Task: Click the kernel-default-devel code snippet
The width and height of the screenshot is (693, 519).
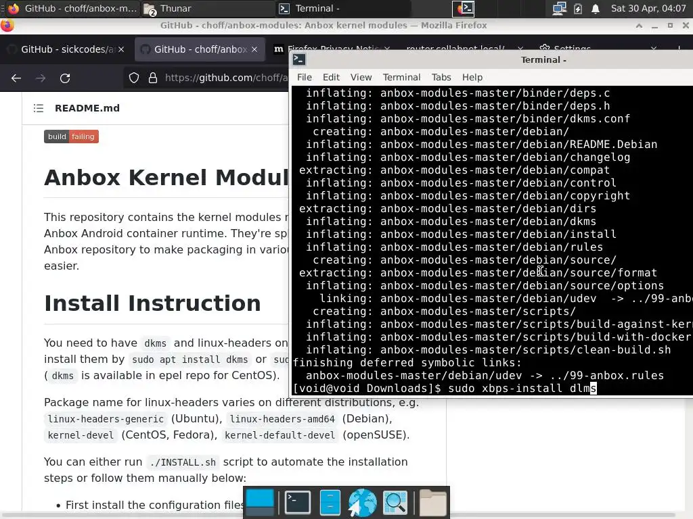Action: click(280, 435)
